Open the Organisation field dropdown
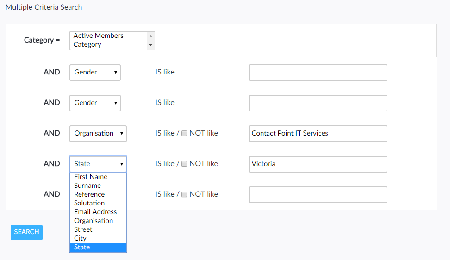Screen dimensions: 450x260 point(98,133)
